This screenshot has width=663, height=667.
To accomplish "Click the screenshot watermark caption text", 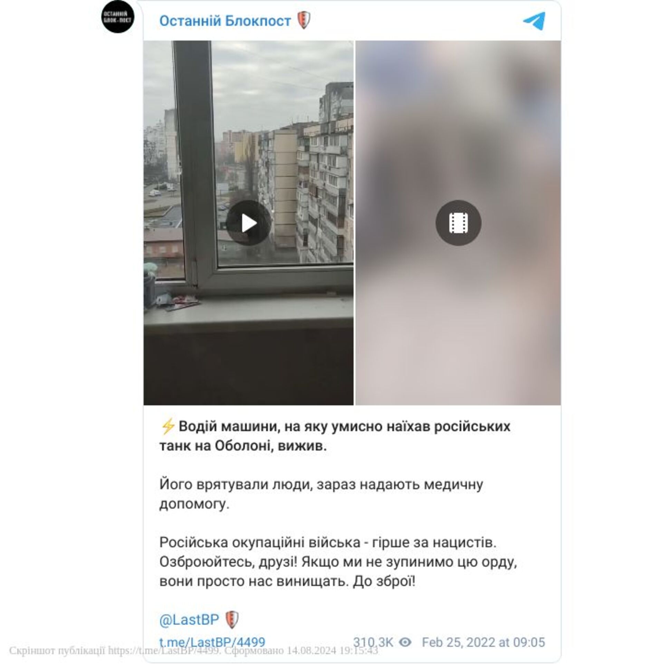I will [193, 651].
